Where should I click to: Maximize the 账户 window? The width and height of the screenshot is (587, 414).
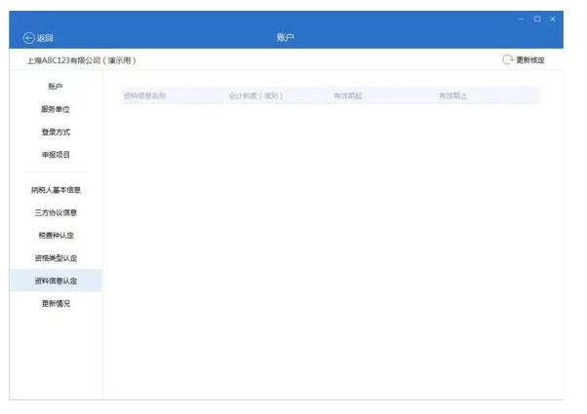tap(537, 19)
